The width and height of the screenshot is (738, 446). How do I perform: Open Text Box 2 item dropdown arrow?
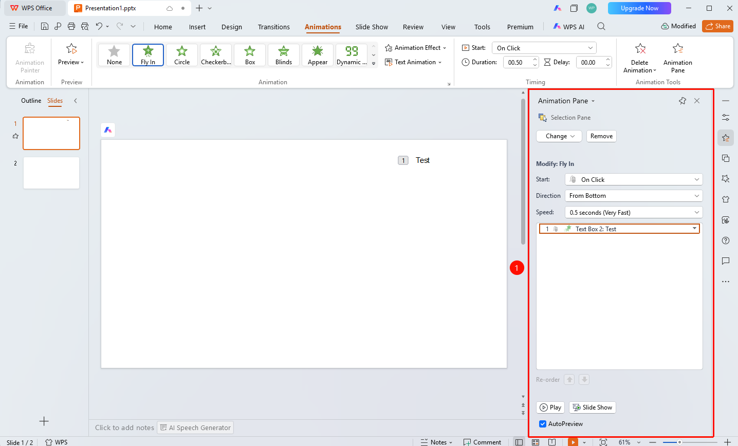[694, 229]
